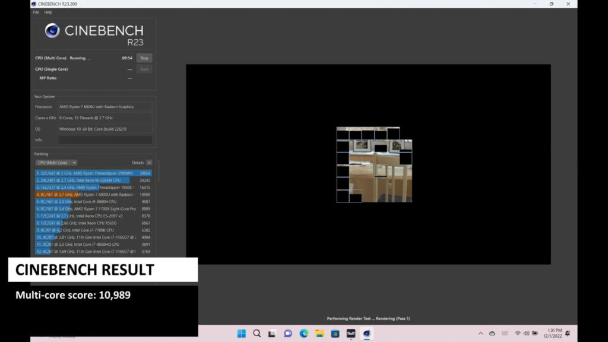This screenshot has width=608, height=342.
Task: Click the OS version field
Action: [105, 129]
